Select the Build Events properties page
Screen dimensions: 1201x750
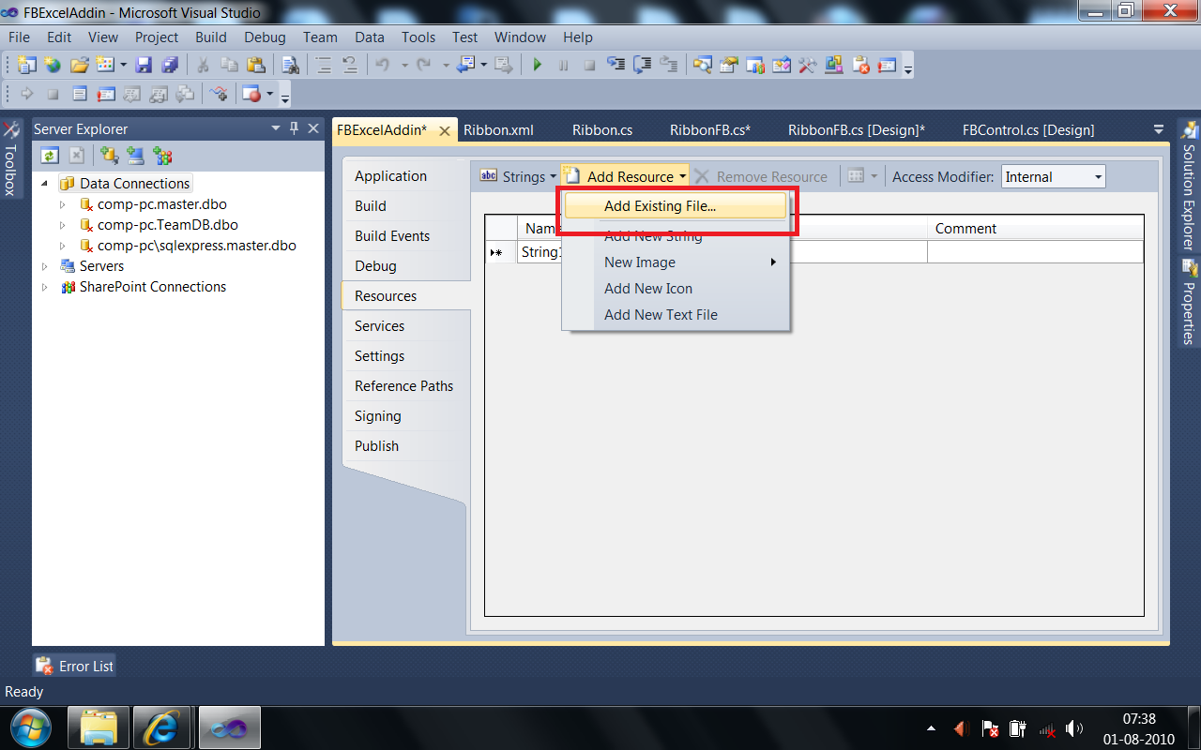[406, 236]
